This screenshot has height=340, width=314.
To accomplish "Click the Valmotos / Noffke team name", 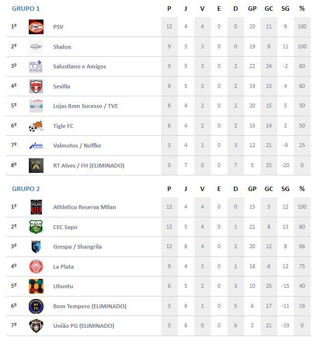I will [77, 146].
